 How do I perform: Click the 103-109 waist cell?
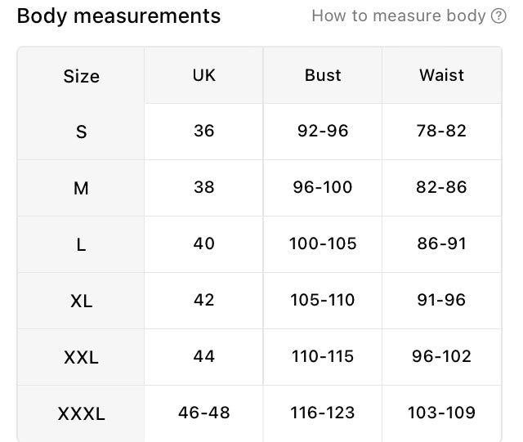pos(441,413)
